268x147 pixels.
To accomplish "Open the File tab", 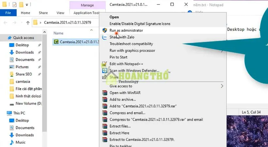I will tap(8, 13).
